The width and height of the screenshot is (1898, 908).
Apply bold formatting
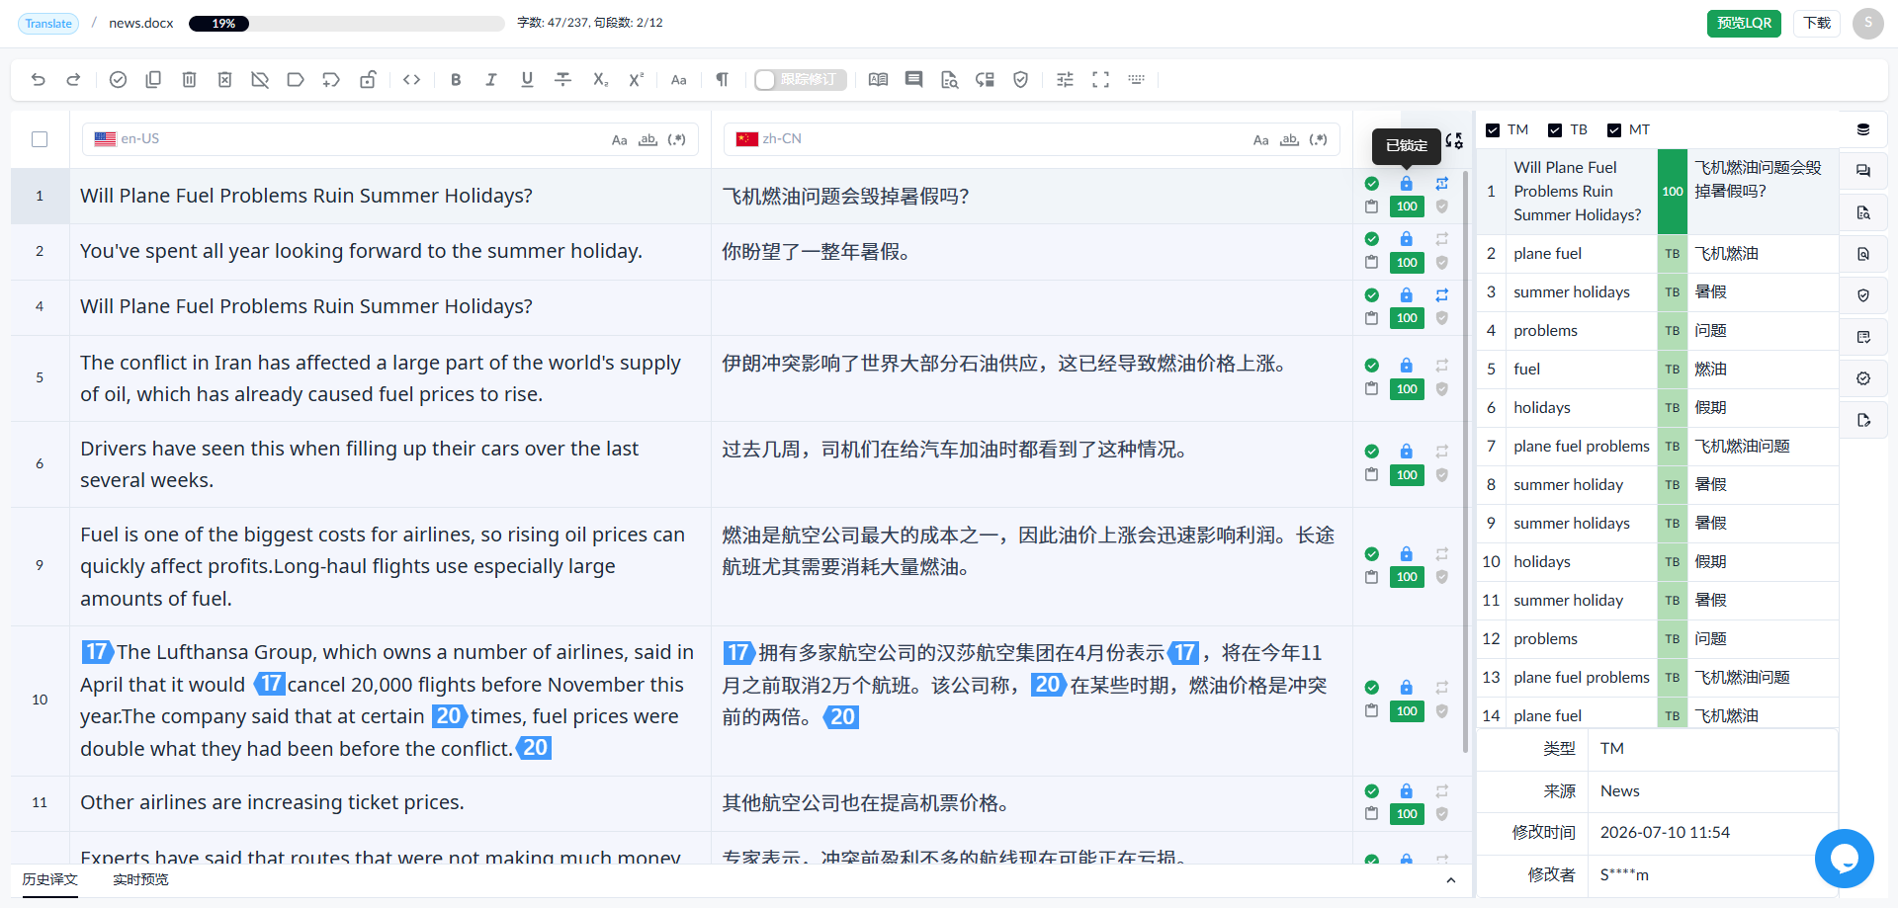(456, 80)
